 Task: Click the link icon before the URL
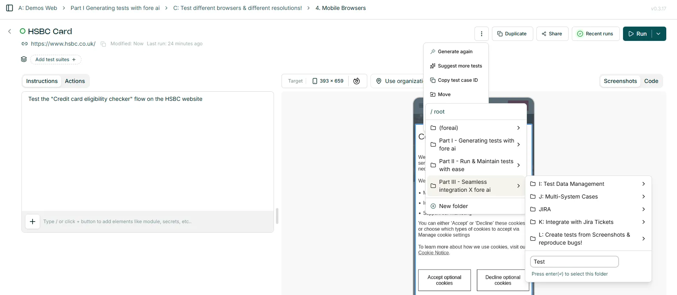click(25, 44)
